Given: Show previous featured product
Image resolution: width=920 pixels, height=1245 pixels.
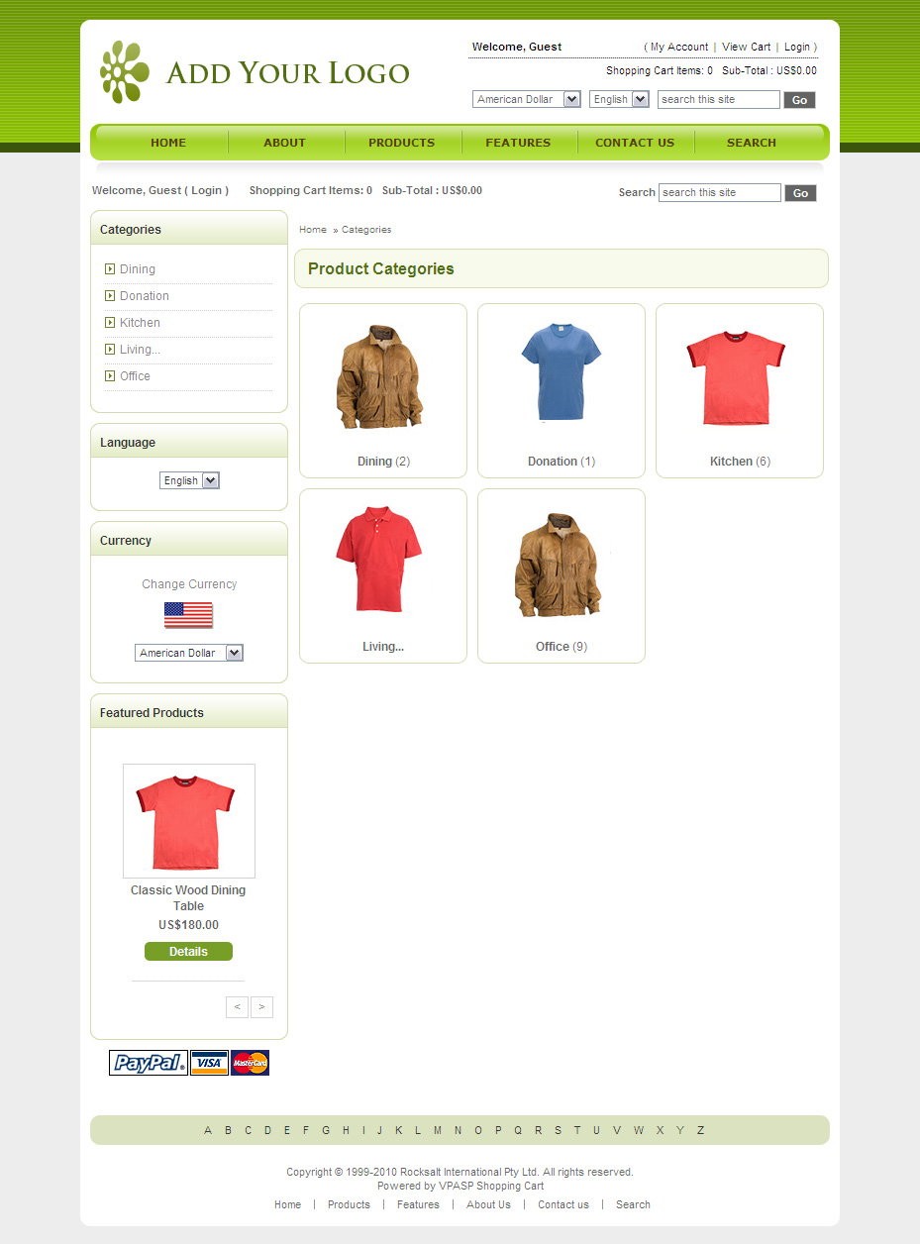Looking at the screenshot, I should (237, 1007).
